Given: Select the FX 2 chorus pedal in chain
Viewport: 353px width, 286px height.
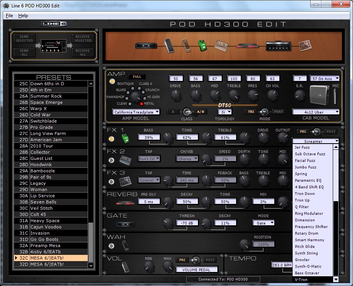Looking at the screenshot, I should click(222, 46).
